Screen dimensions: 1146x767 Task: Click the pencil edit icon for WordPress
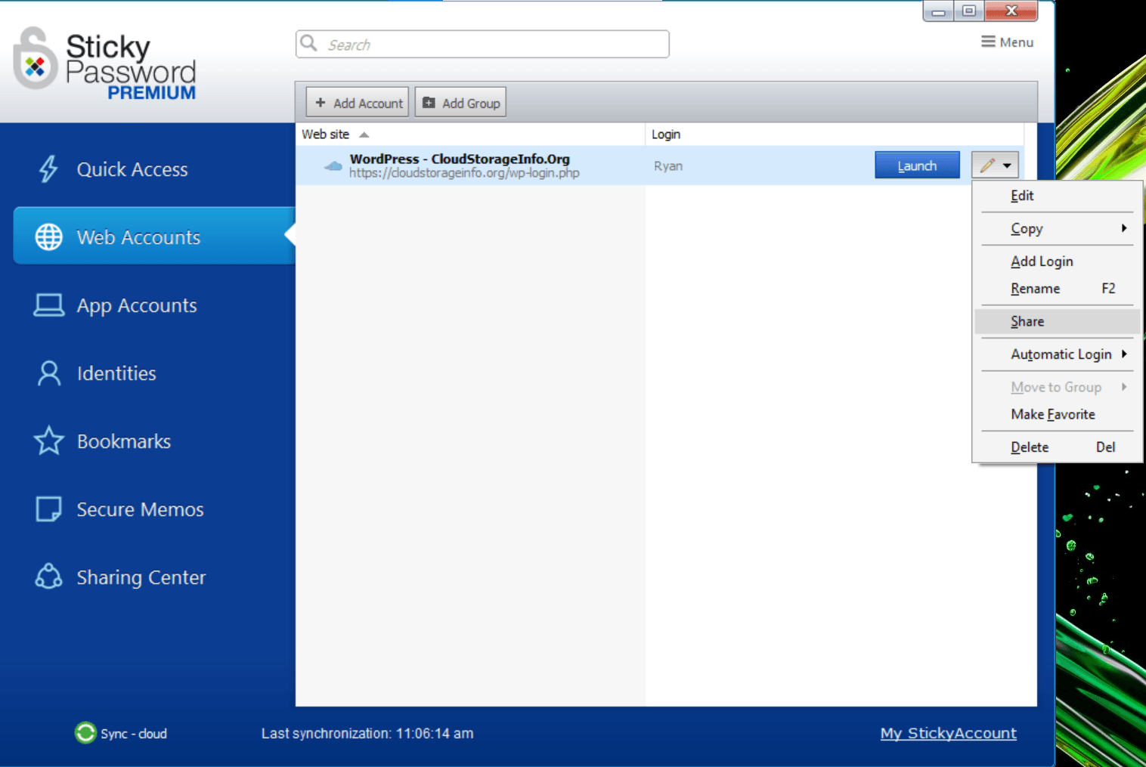pos(987,165)
